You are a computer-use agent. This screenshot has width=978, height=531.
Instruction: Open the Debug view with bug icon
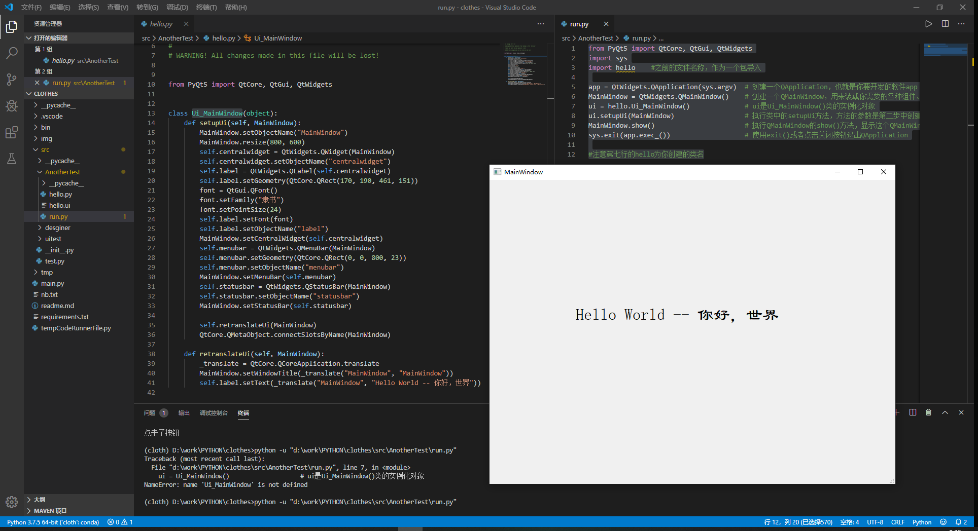coord(11,105)
